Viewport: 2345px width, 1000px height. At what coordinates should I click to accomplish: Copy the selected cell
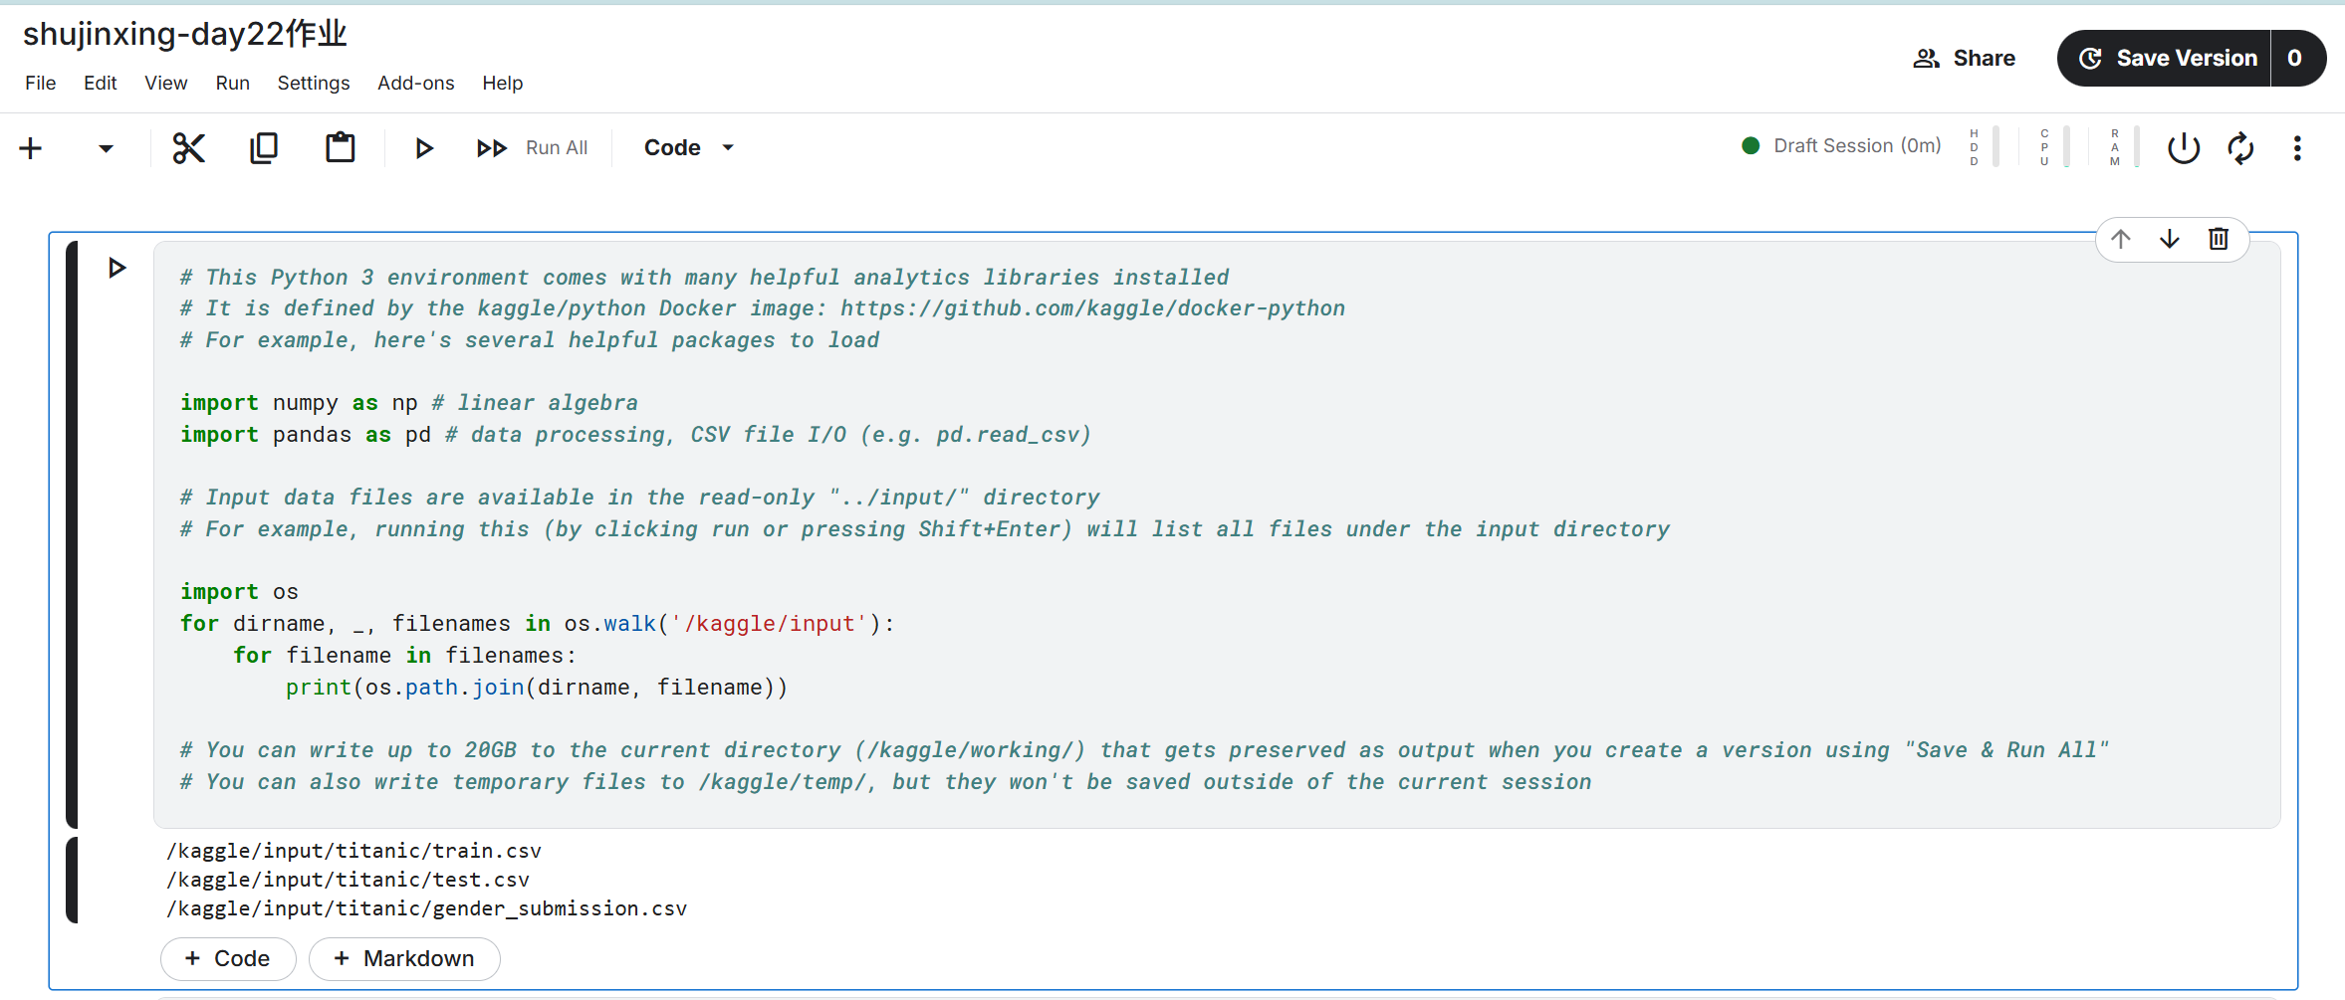point(264,148)
